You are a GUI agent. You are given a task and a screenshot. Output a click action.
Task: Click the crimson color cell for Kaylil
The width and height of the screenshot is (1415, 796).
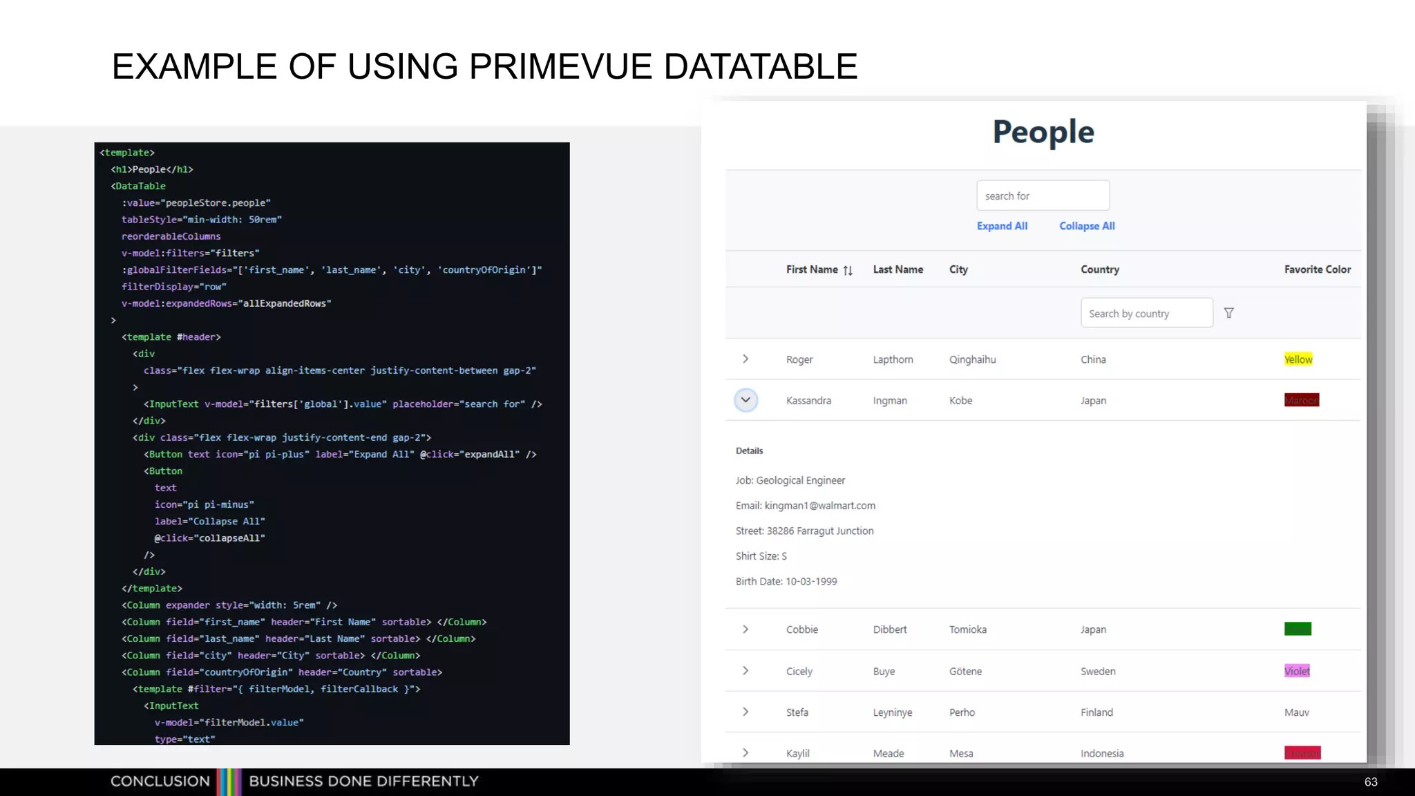tap(1302, 753)
